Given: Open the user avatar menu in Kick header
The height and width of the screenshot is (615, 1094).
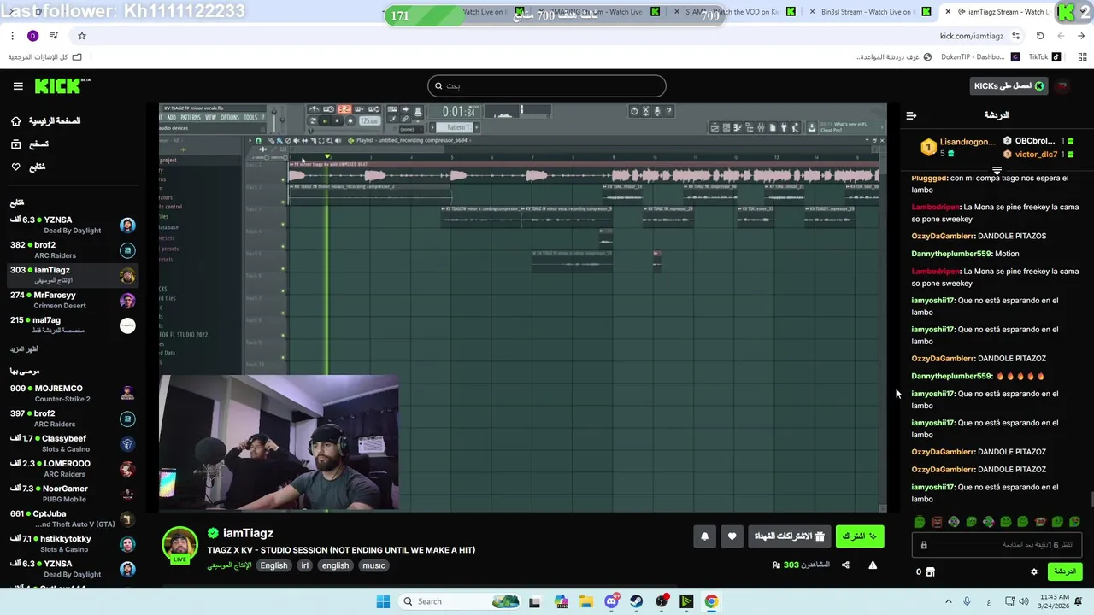Looking at the screenshot, I should point(1062,85).
